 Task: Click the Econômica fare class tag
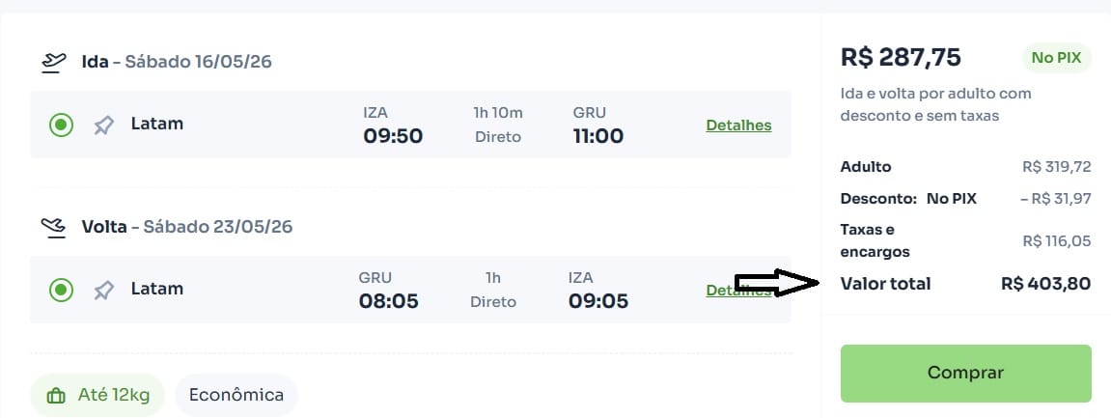pyautogui.click(x=236, y=395)
